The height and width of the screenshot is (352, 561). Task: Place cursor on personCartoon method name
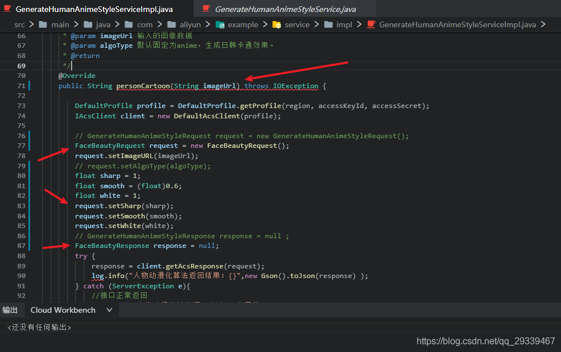click(x=143, y=86)
